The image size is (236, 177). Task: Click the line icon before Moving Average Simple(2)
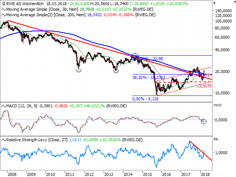[x=4, y=15]
